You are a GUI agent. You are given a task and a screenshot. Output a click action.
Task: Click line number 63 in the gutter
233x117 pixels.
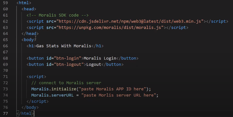pyautogui.click(x=5, y=27)
